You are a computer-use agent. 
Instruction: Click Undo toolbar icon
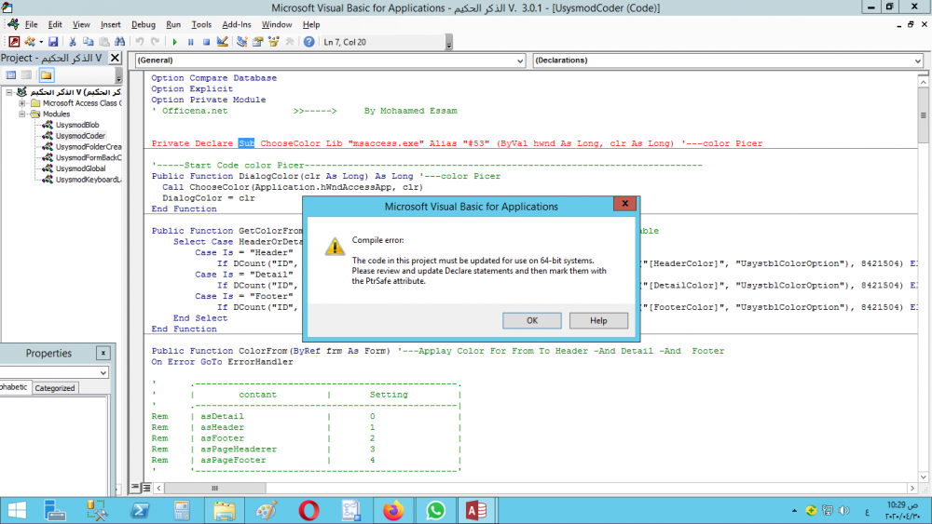(x=139, y=42)
